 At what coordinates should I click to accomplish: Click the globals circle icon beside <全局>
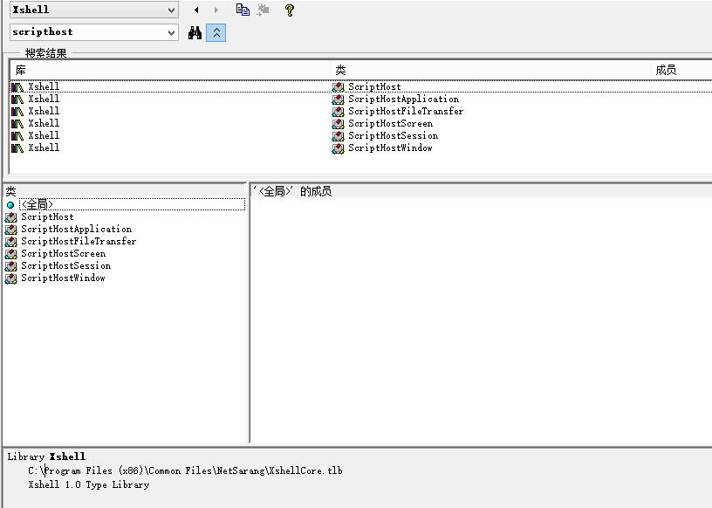point(10,205)
